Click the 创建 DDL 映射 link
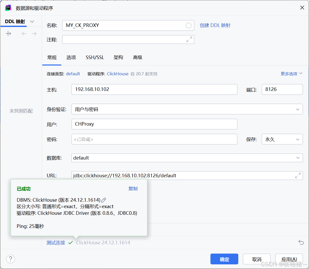 [x=215, y=25]
